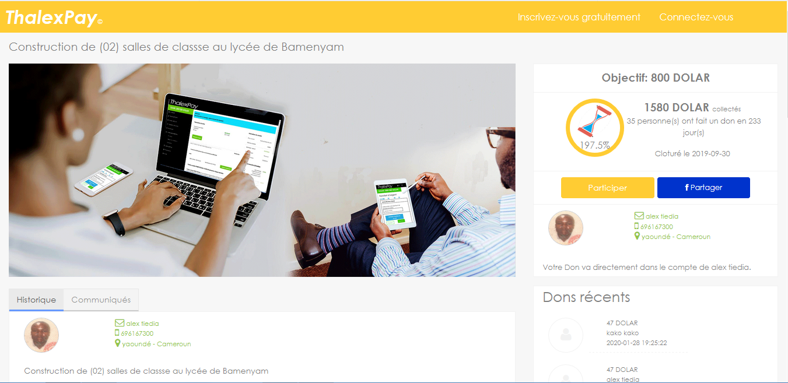The width and height of the screenshot is (788, 383).
Task: Open Inscrivez-vous gratuitement link
Action: tap(579, 17)
